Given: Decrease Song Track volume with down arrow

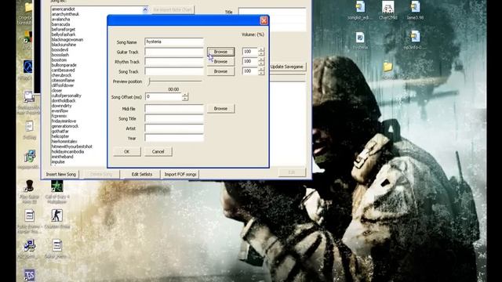Looking at the screenshot, I should click(261, 74).
